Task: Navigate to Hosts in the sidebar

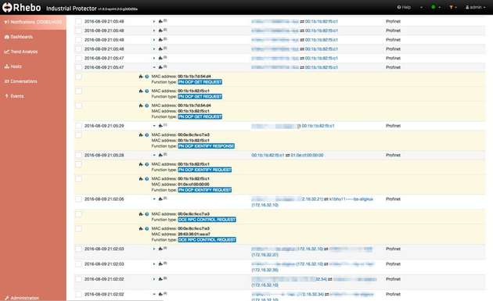Action: [13, 66]
